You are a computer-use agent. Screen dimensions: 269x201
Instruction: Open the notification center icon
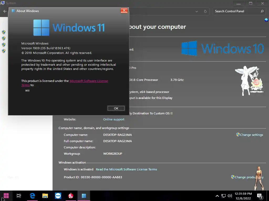pyautogui.click(x=260, y=196)
